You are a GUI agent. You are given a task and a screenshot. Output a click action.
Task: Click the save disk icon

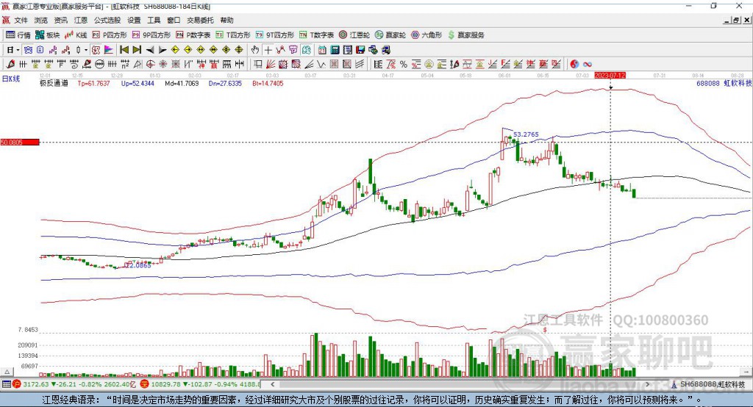(x=360, y=50)
